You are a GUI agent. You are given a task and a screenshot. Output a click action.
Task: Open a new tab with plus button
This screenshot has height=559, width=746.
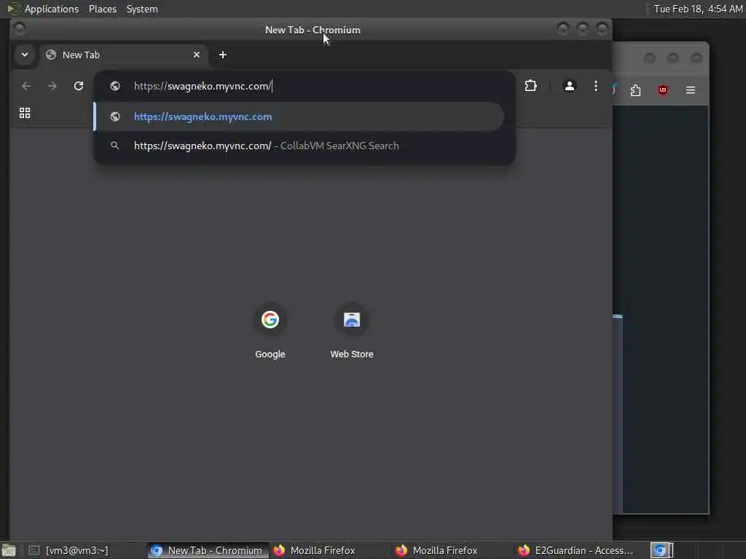(x=223, y=55)
